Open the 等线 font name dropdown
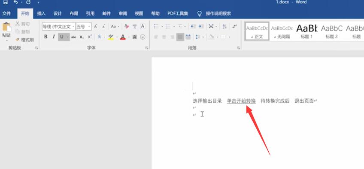The height and width of the screenshot is (169, 364). (73, 27)
